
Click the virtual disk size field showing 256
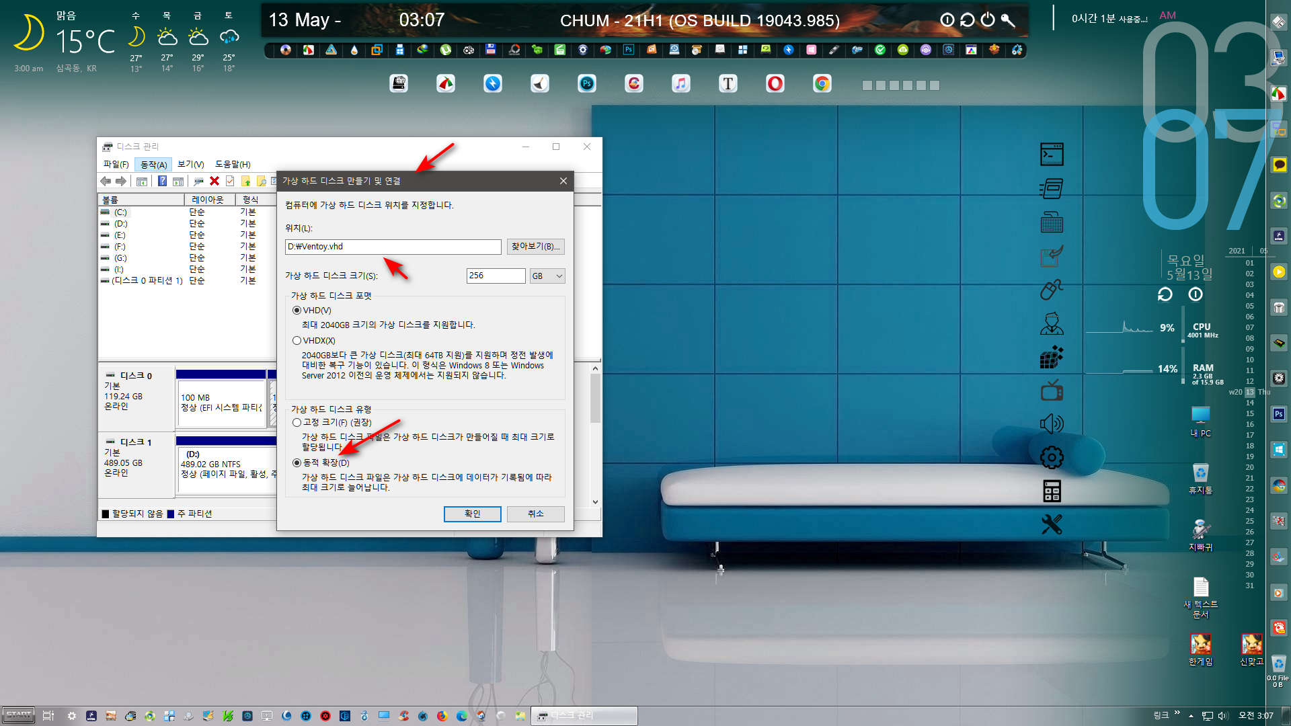496,276
